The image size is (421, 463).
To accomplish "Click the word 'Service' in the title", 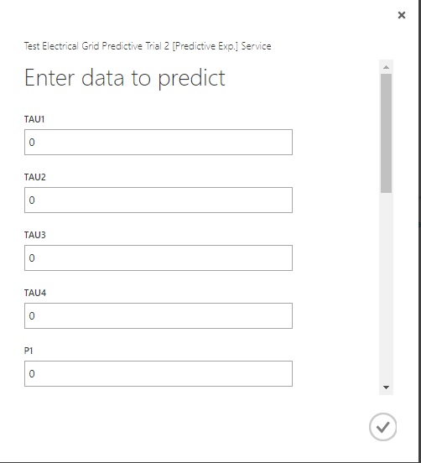I will pyautogui.click(x=257, y=46).
